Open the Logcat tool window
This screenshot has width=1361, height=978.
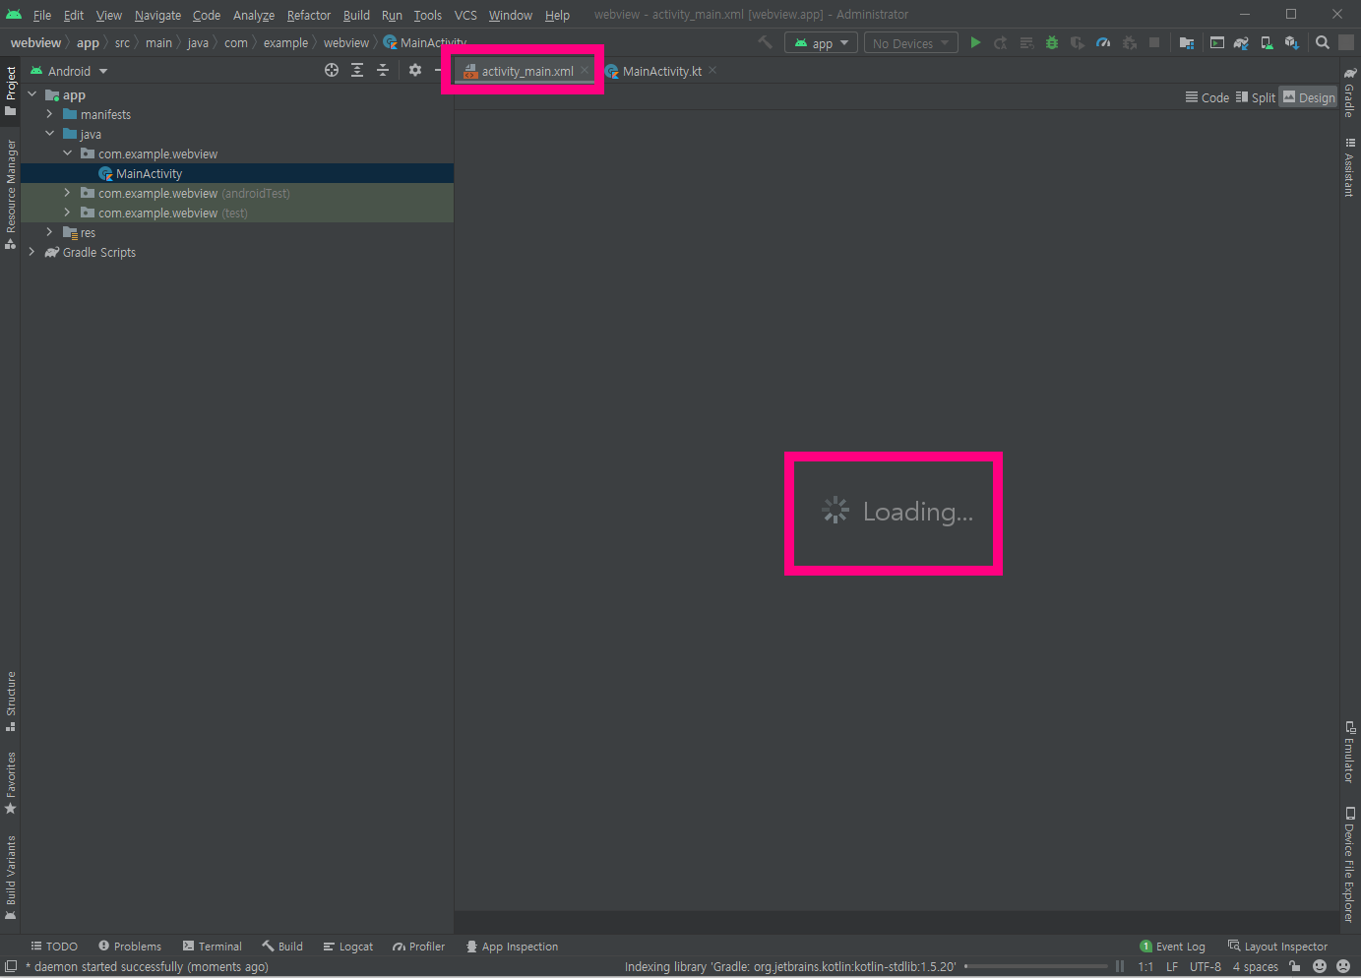(348, 947)
